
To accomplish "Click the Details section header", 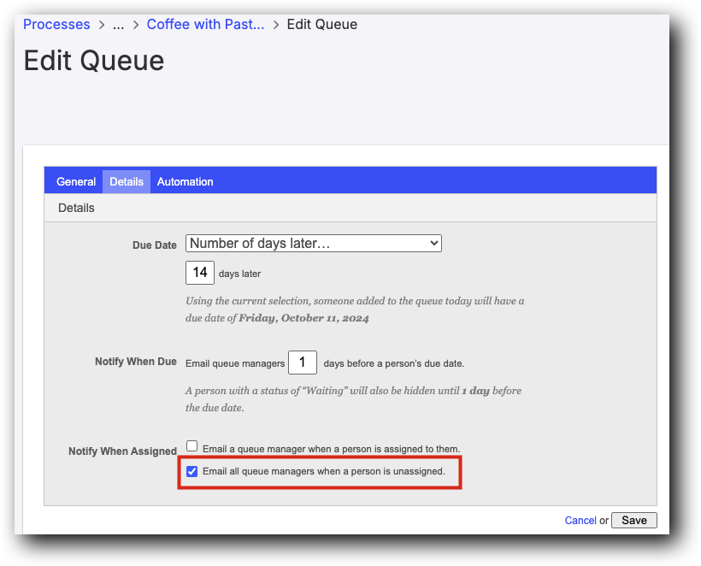I will click(76, 208).
